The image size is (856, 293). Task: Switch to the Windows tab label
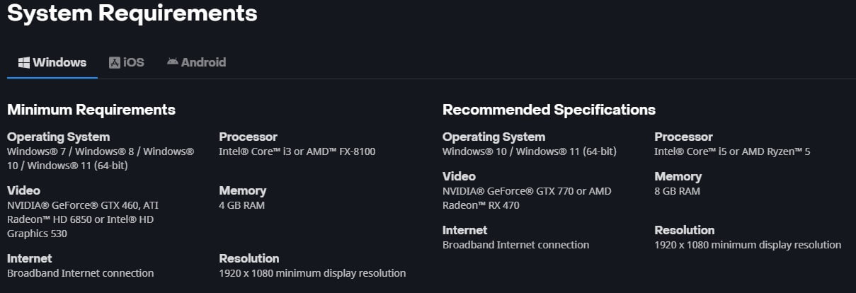pos(59,62)
